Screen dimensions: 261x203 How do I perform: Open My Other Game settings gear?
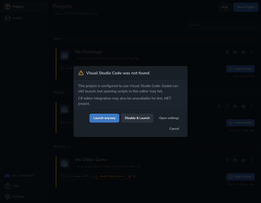pos(243,160)
